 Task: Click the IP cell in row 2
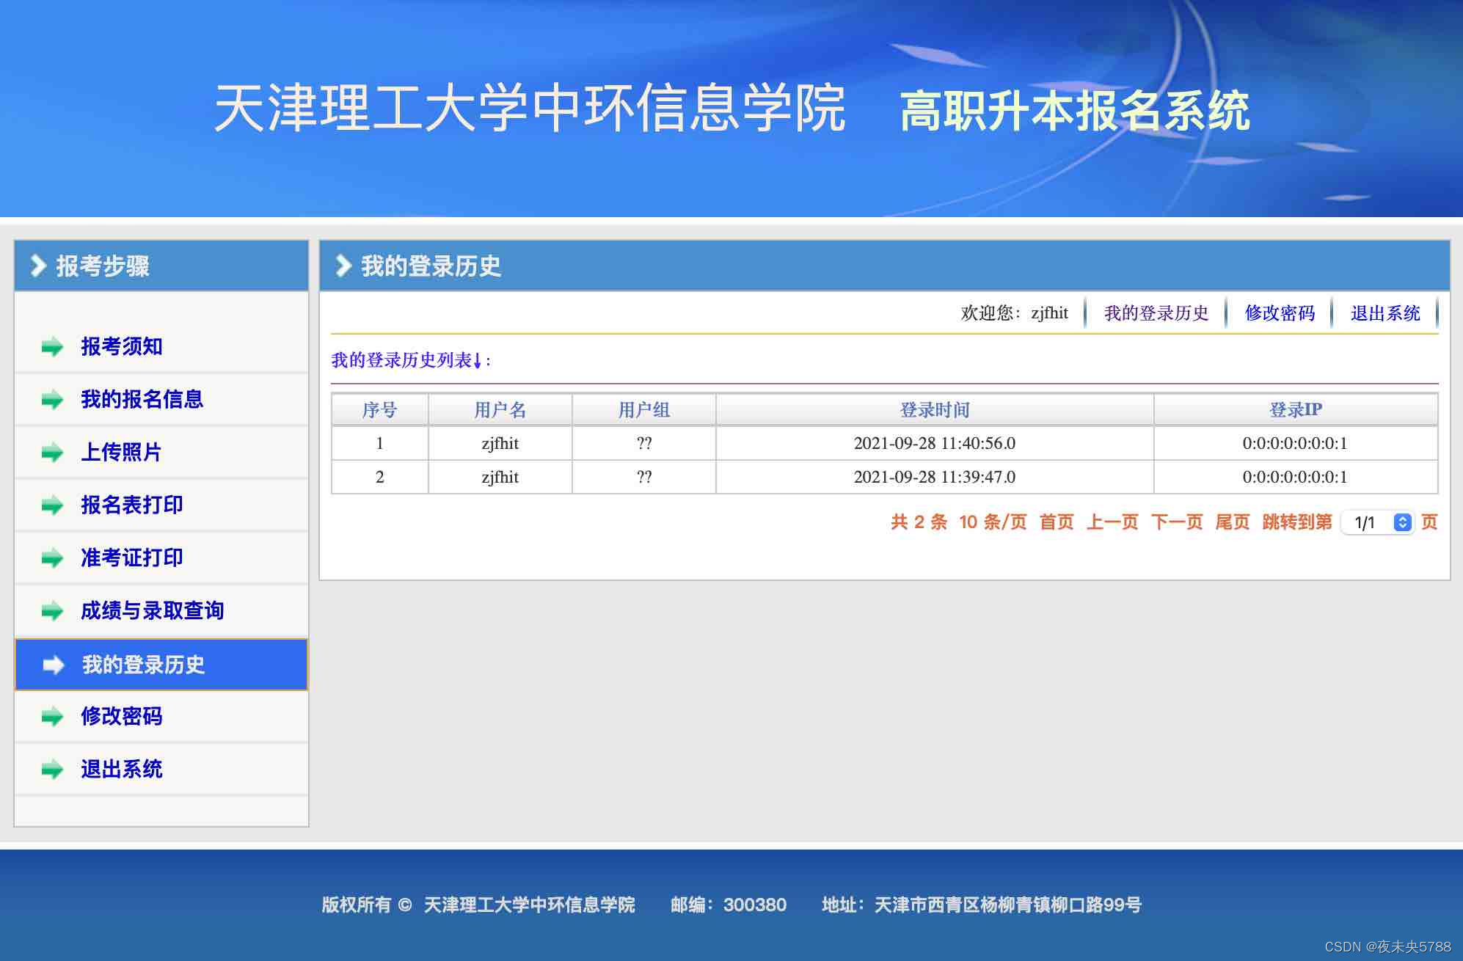tap(1296, 477)
